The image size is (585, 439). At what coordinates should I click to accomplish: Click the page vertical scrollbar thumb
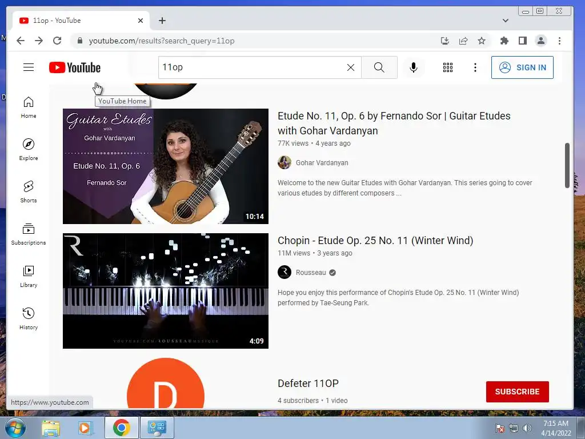click(567, 165)
